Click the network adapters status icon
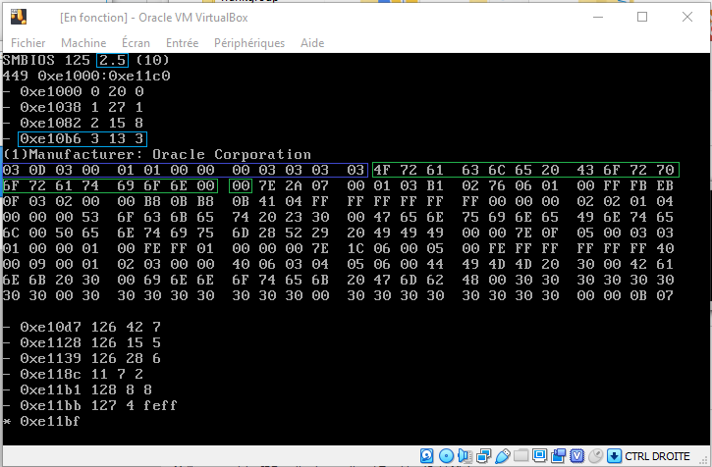 coord(484,455)
